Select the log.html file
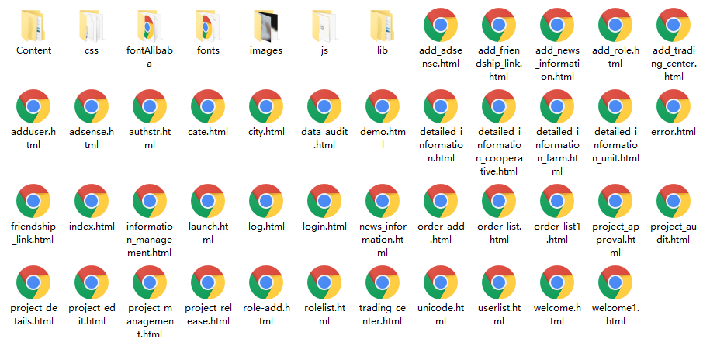The image size is (703, 346). tap(266, 202)
